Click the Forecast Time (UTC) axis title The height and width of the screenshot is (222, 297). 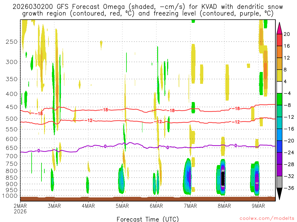(148, 219)
